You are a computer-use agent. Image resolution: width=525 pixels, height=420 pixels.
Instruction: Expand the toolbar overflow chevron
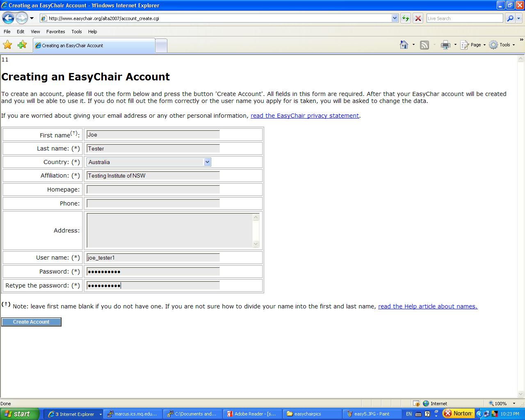pyautogui.click(x=522, y=40)
